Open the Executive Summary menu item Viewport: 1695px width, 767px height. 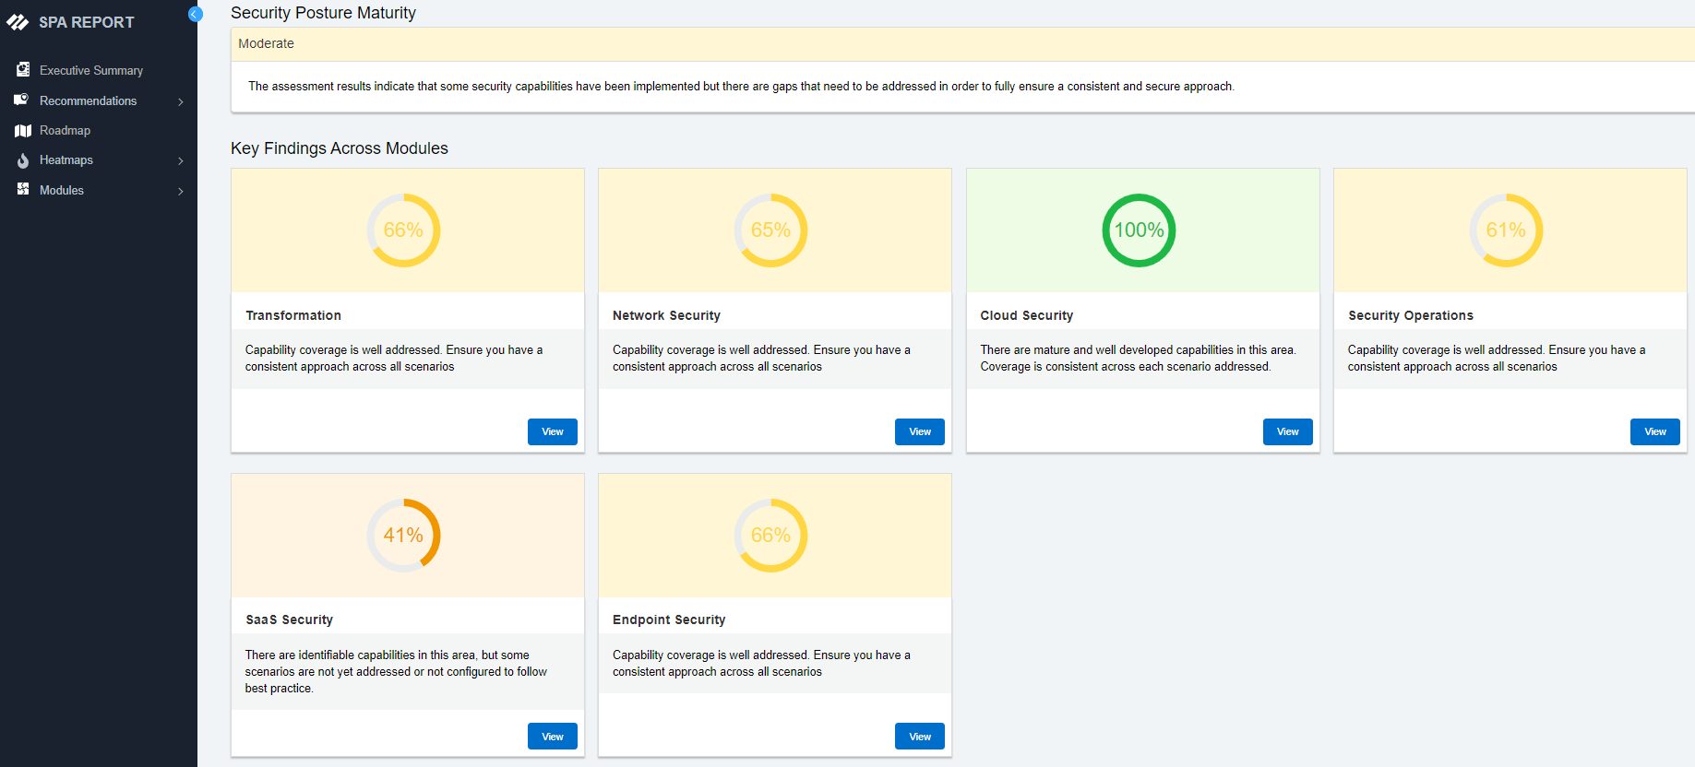click(x=90, y=71)
